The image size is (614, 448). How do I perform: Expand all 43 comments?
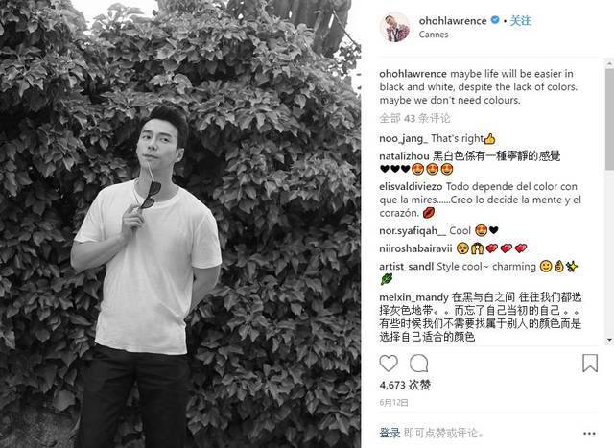414,118
